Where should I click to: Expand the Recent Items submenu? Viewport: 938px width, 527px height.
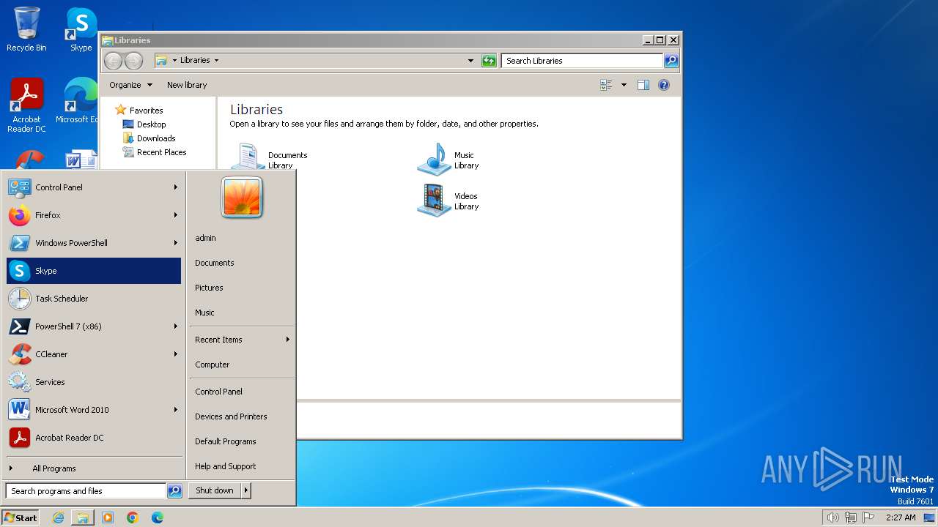click(x=242, y=340)
